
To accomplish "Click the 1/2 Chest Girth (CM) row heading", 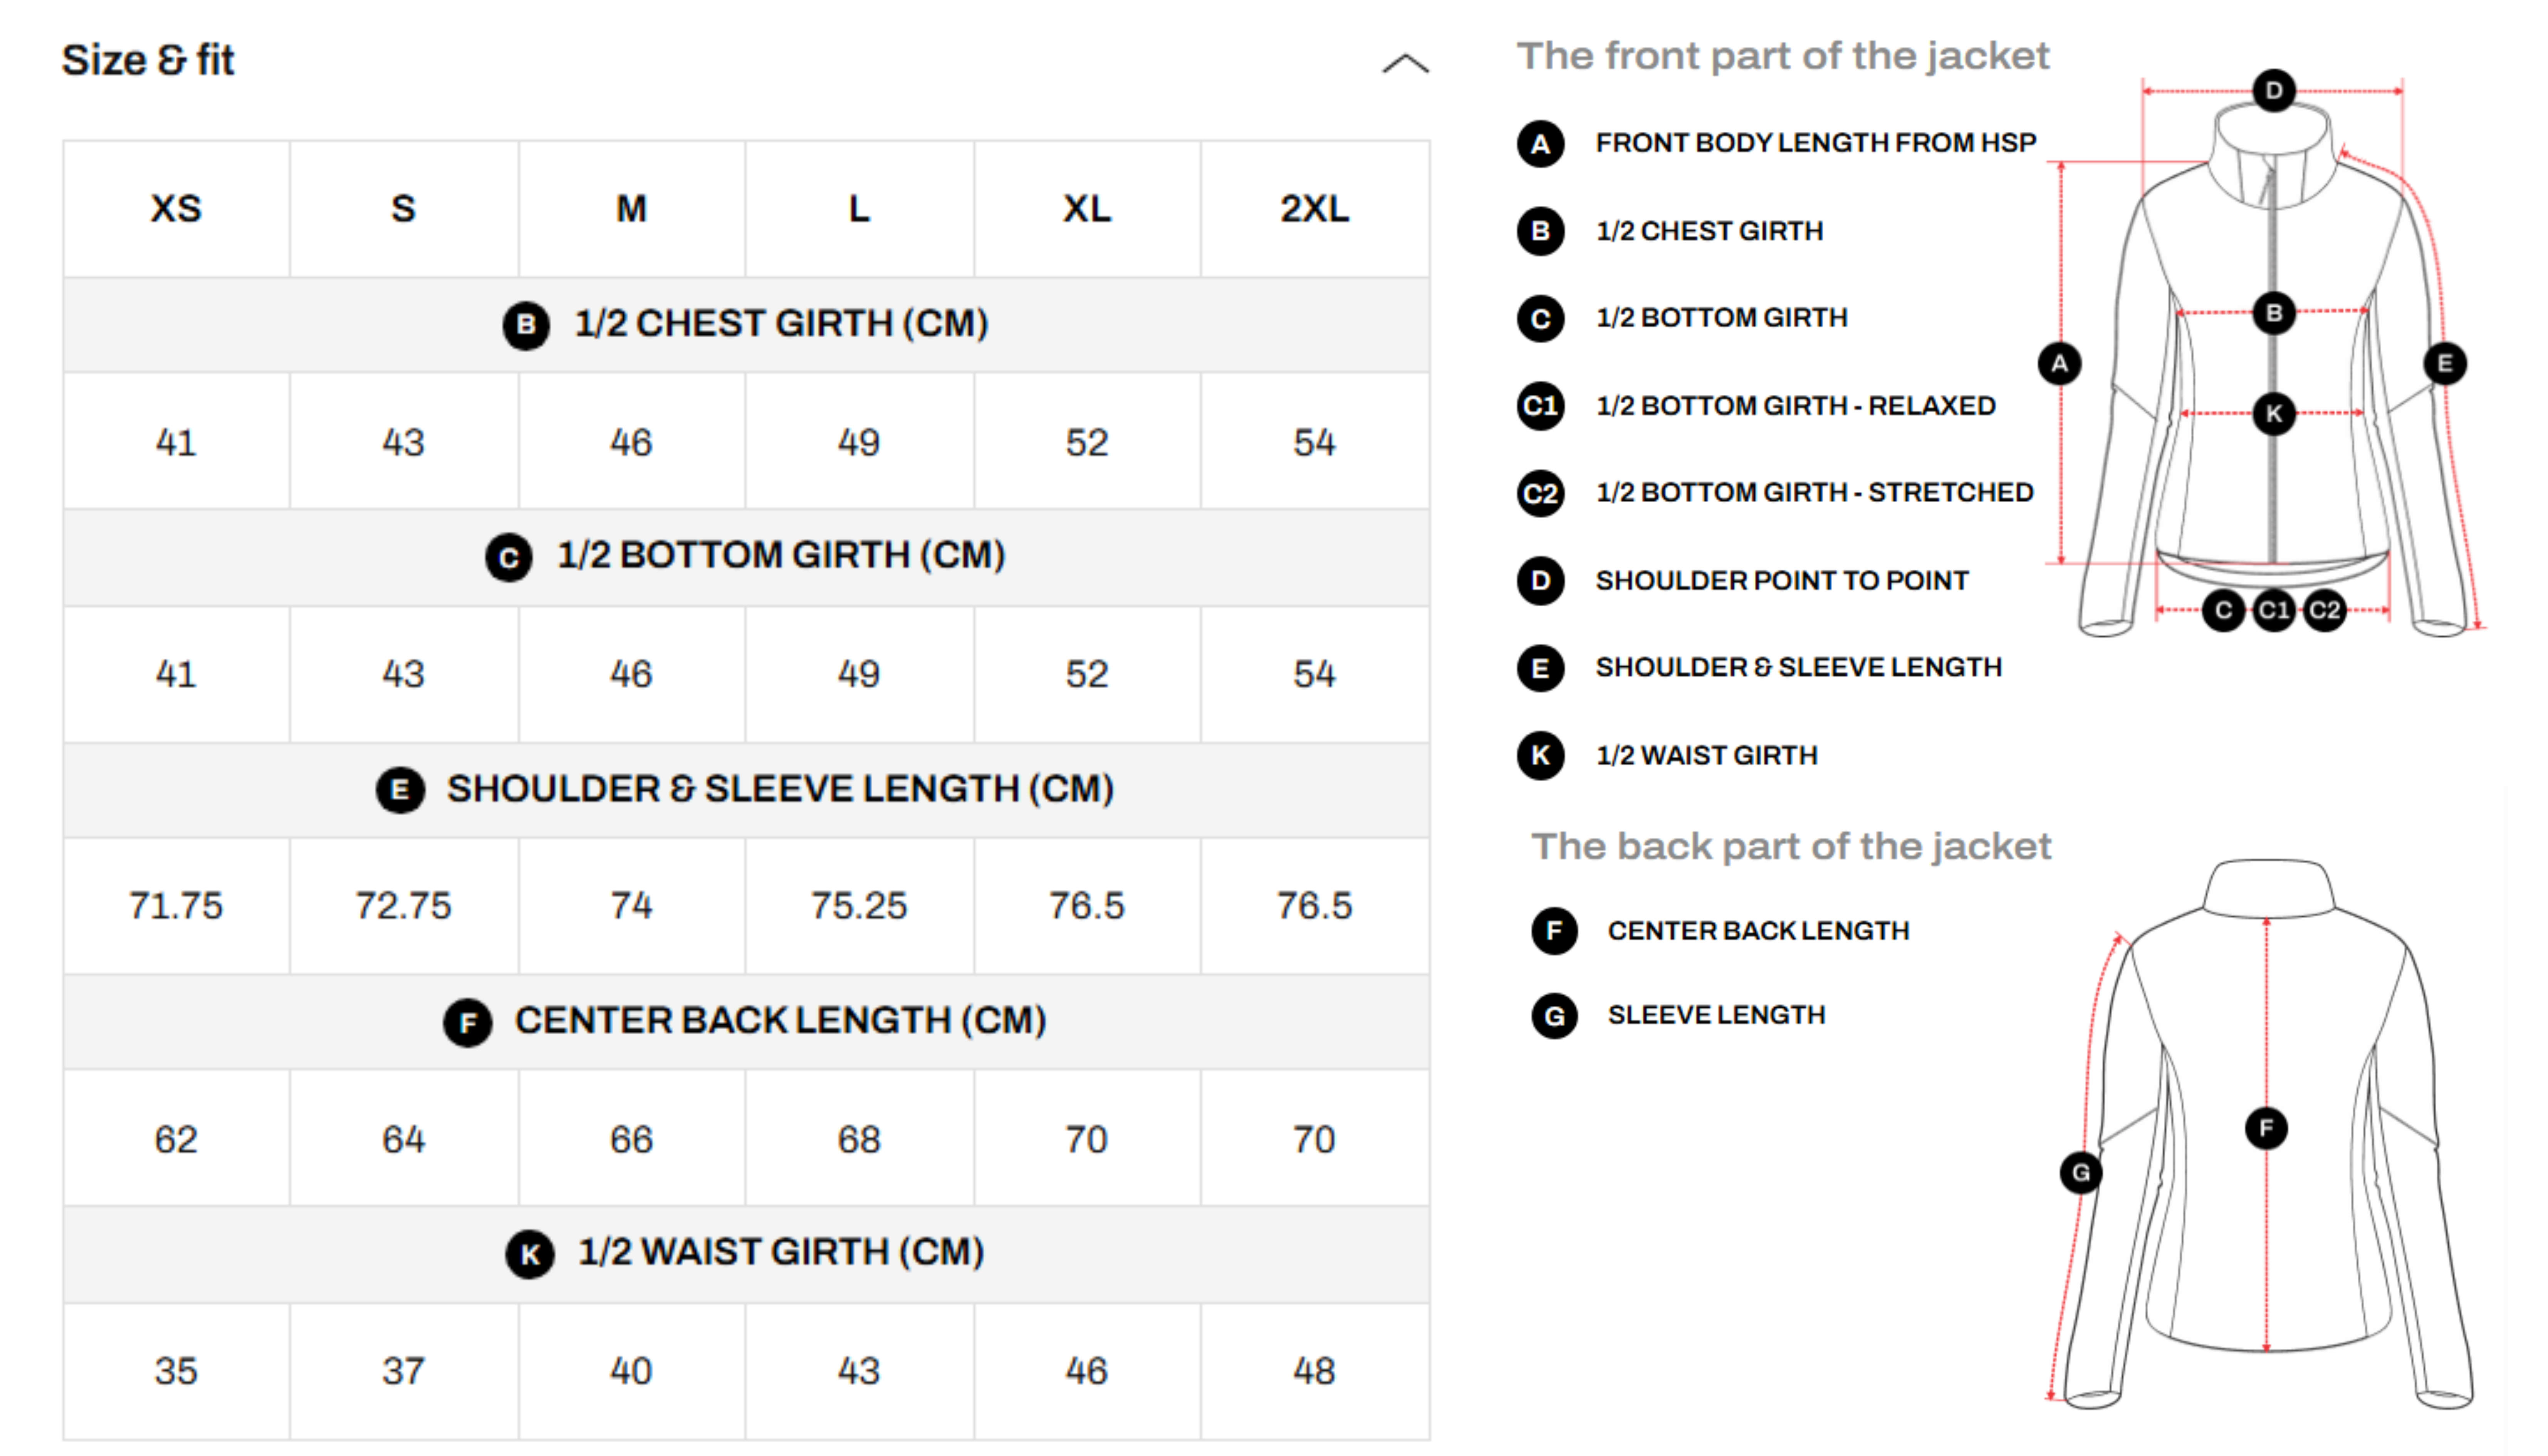I will coord(780,324).
